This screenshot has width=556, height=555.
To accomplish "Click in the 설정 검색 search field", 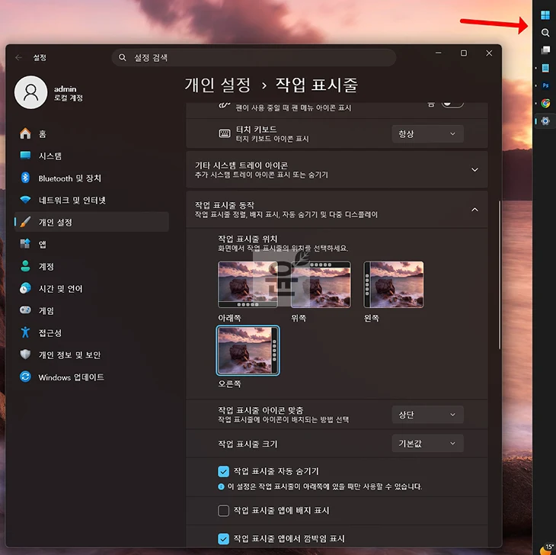I will [254, 57].
